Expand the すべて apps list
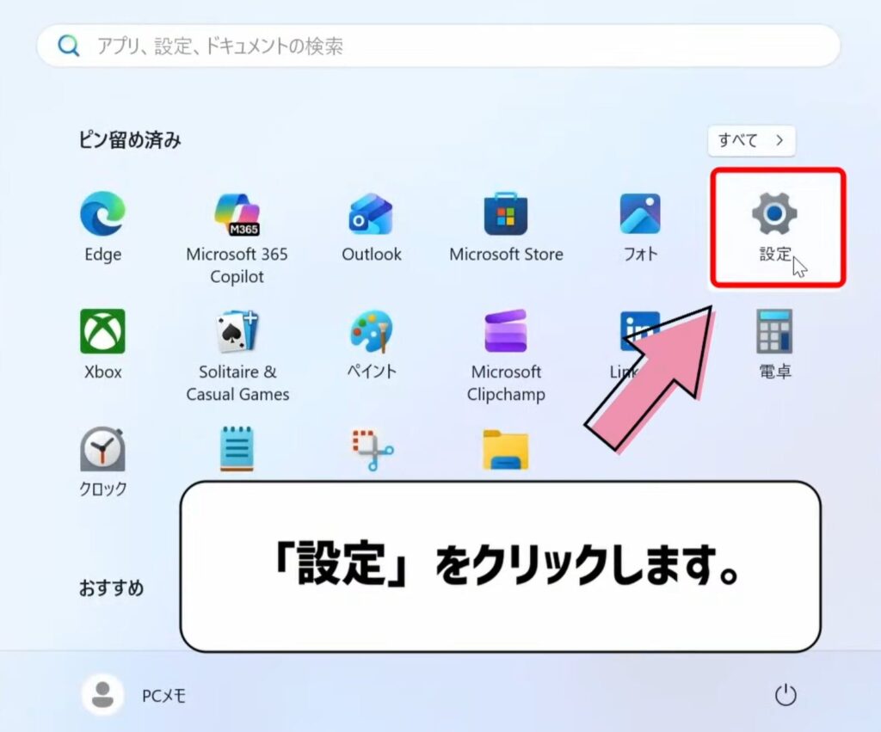 click(750, 141)
